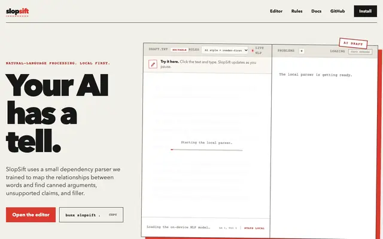Click the LIVE NLP status indicator
Image resolution: width=383 pixels, height=239 pixels.
pyautogui.click(x=258, y=50)
